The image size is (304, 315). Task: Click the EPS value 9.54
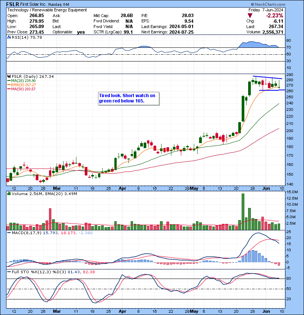pos(189,21)
